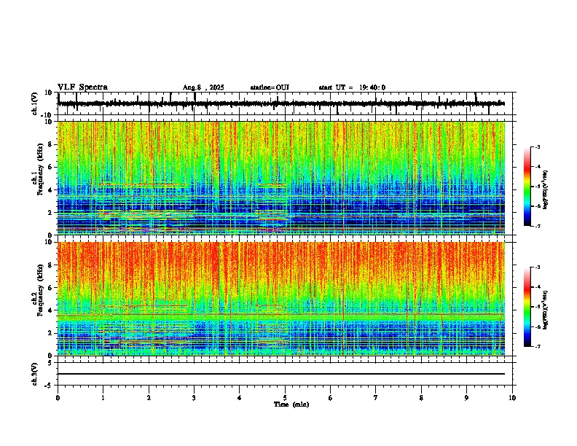Click time axis tick label "3"
The width and height of the screenshot is (577, 446).
tap(194, 398)
